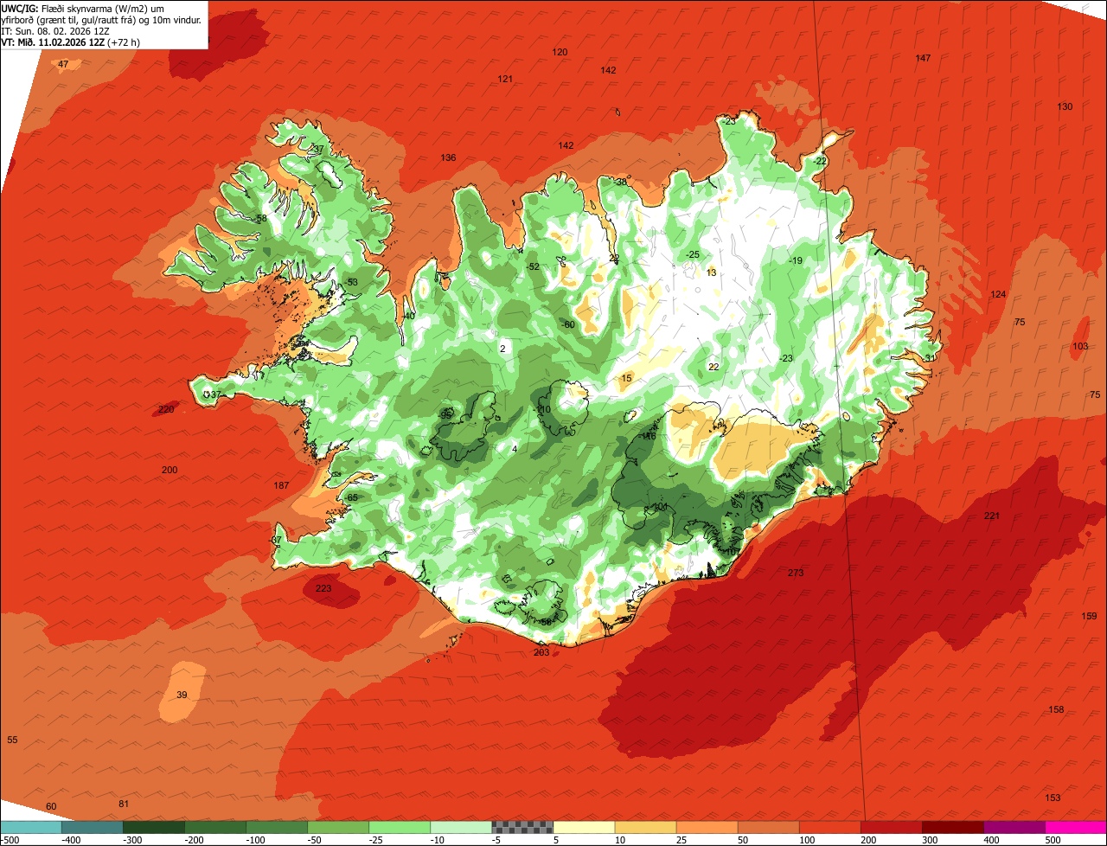Click the map value 223 southwest of Reykjanes
The width and height of the screenshot is (1107, 846).
click(323, 588)
